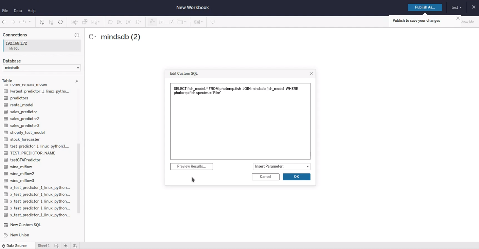Click the Publish As button
The height and width of the screenshot is (249, 479).
[x=425, y=7]
